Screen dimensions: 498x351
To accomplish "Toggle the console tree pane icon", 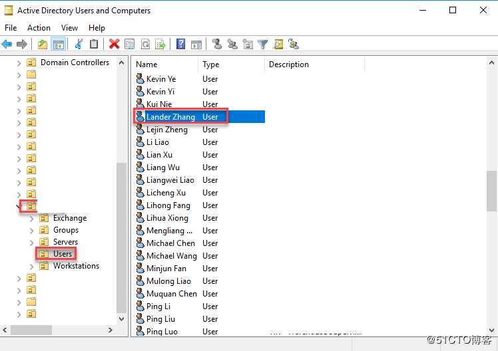I will [x=59, y=44].
